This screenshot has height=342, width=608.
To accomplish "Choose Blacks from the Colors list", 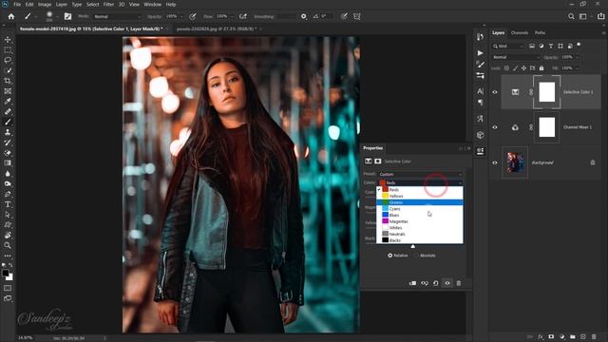I will point(420,240).
